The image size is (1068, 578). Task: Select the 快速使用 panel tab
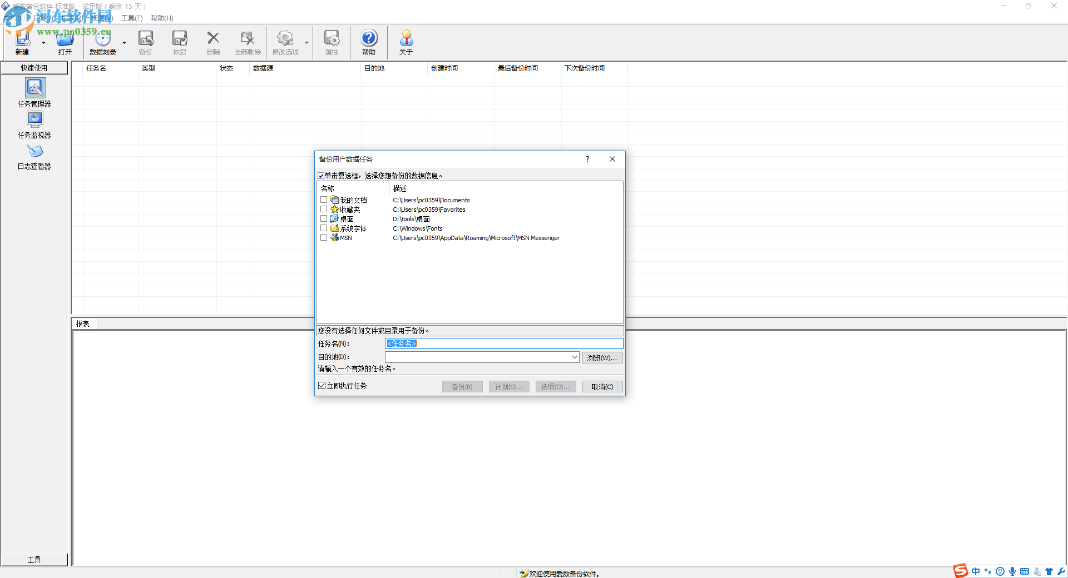(34, 68)
